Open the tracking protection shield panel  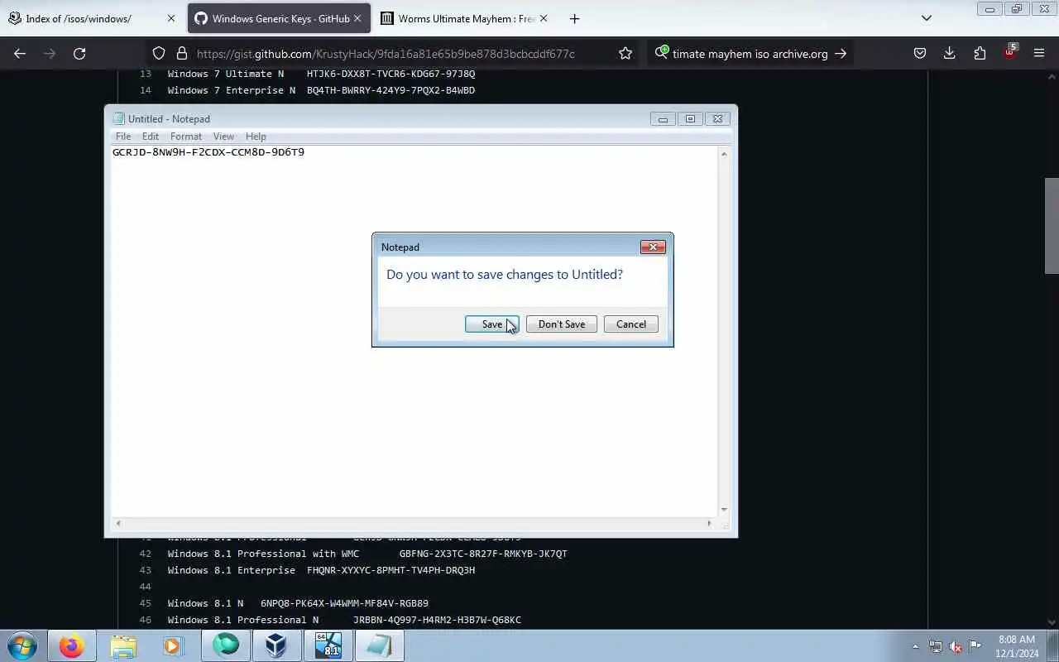click(159, 53)
